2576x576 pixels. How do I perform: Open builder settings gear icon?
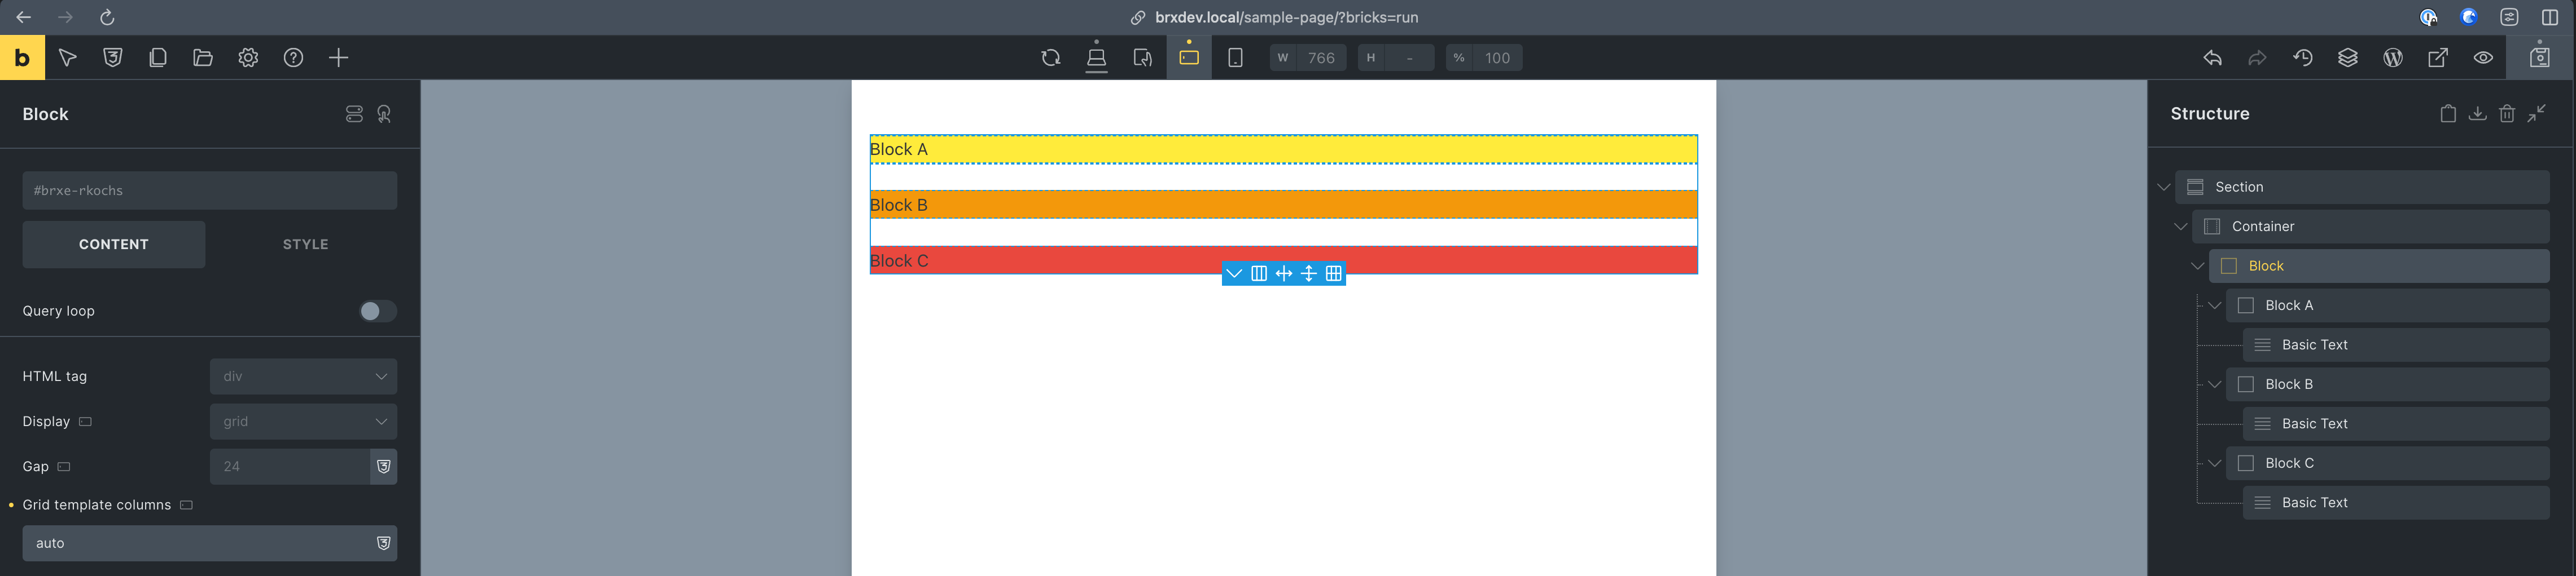coord(248,58)
